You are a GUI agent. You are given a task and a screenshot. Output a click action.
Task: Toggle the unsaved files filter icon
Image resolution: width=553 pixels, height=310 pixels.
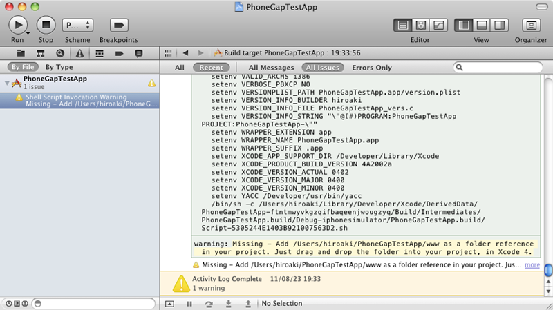(x=25, y=303)
